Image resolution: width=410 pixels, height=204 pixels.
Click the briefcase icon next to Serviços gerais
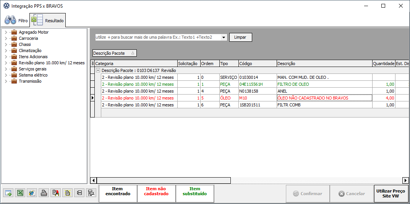click(x=14, y=69)
